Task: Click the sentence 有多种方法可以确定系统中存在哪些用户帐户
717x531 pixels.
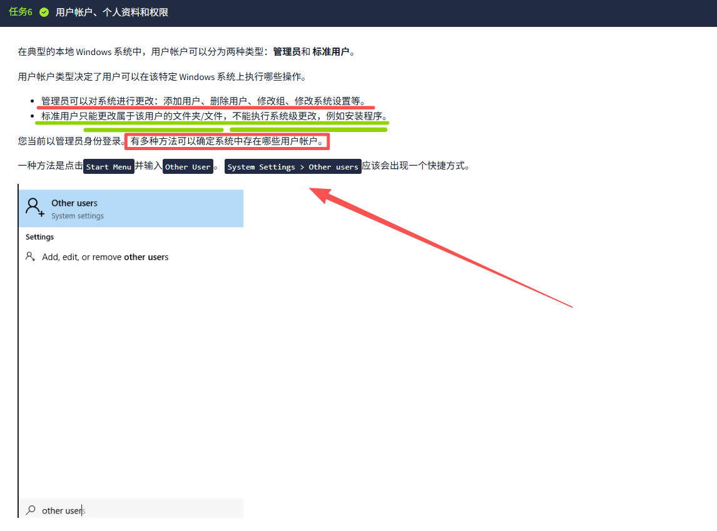Action: pyautogui.click(x=227, y=141)
